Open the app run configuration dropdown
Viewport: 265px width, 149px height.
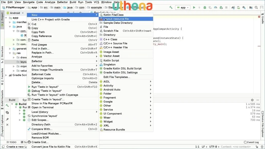183,7
